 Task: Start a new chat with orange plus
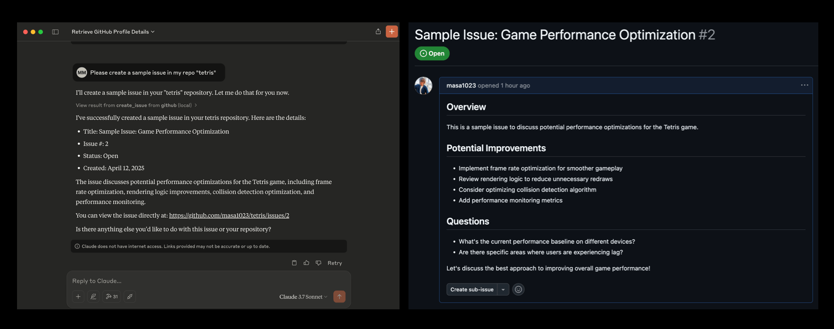pyautogui.click(x=391, y=31)
